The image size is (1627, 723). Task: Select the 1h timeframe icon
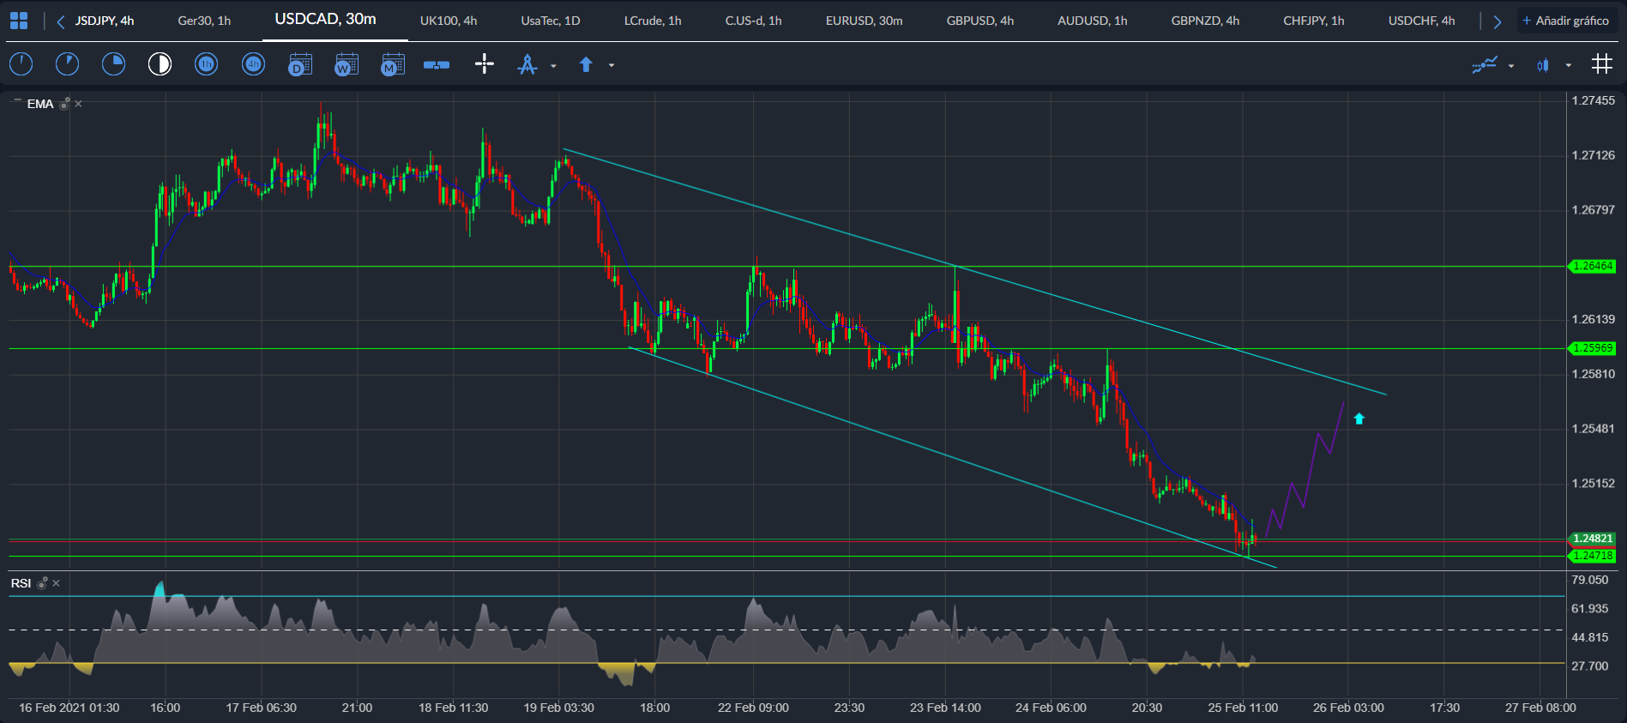(x=206, y=64)
